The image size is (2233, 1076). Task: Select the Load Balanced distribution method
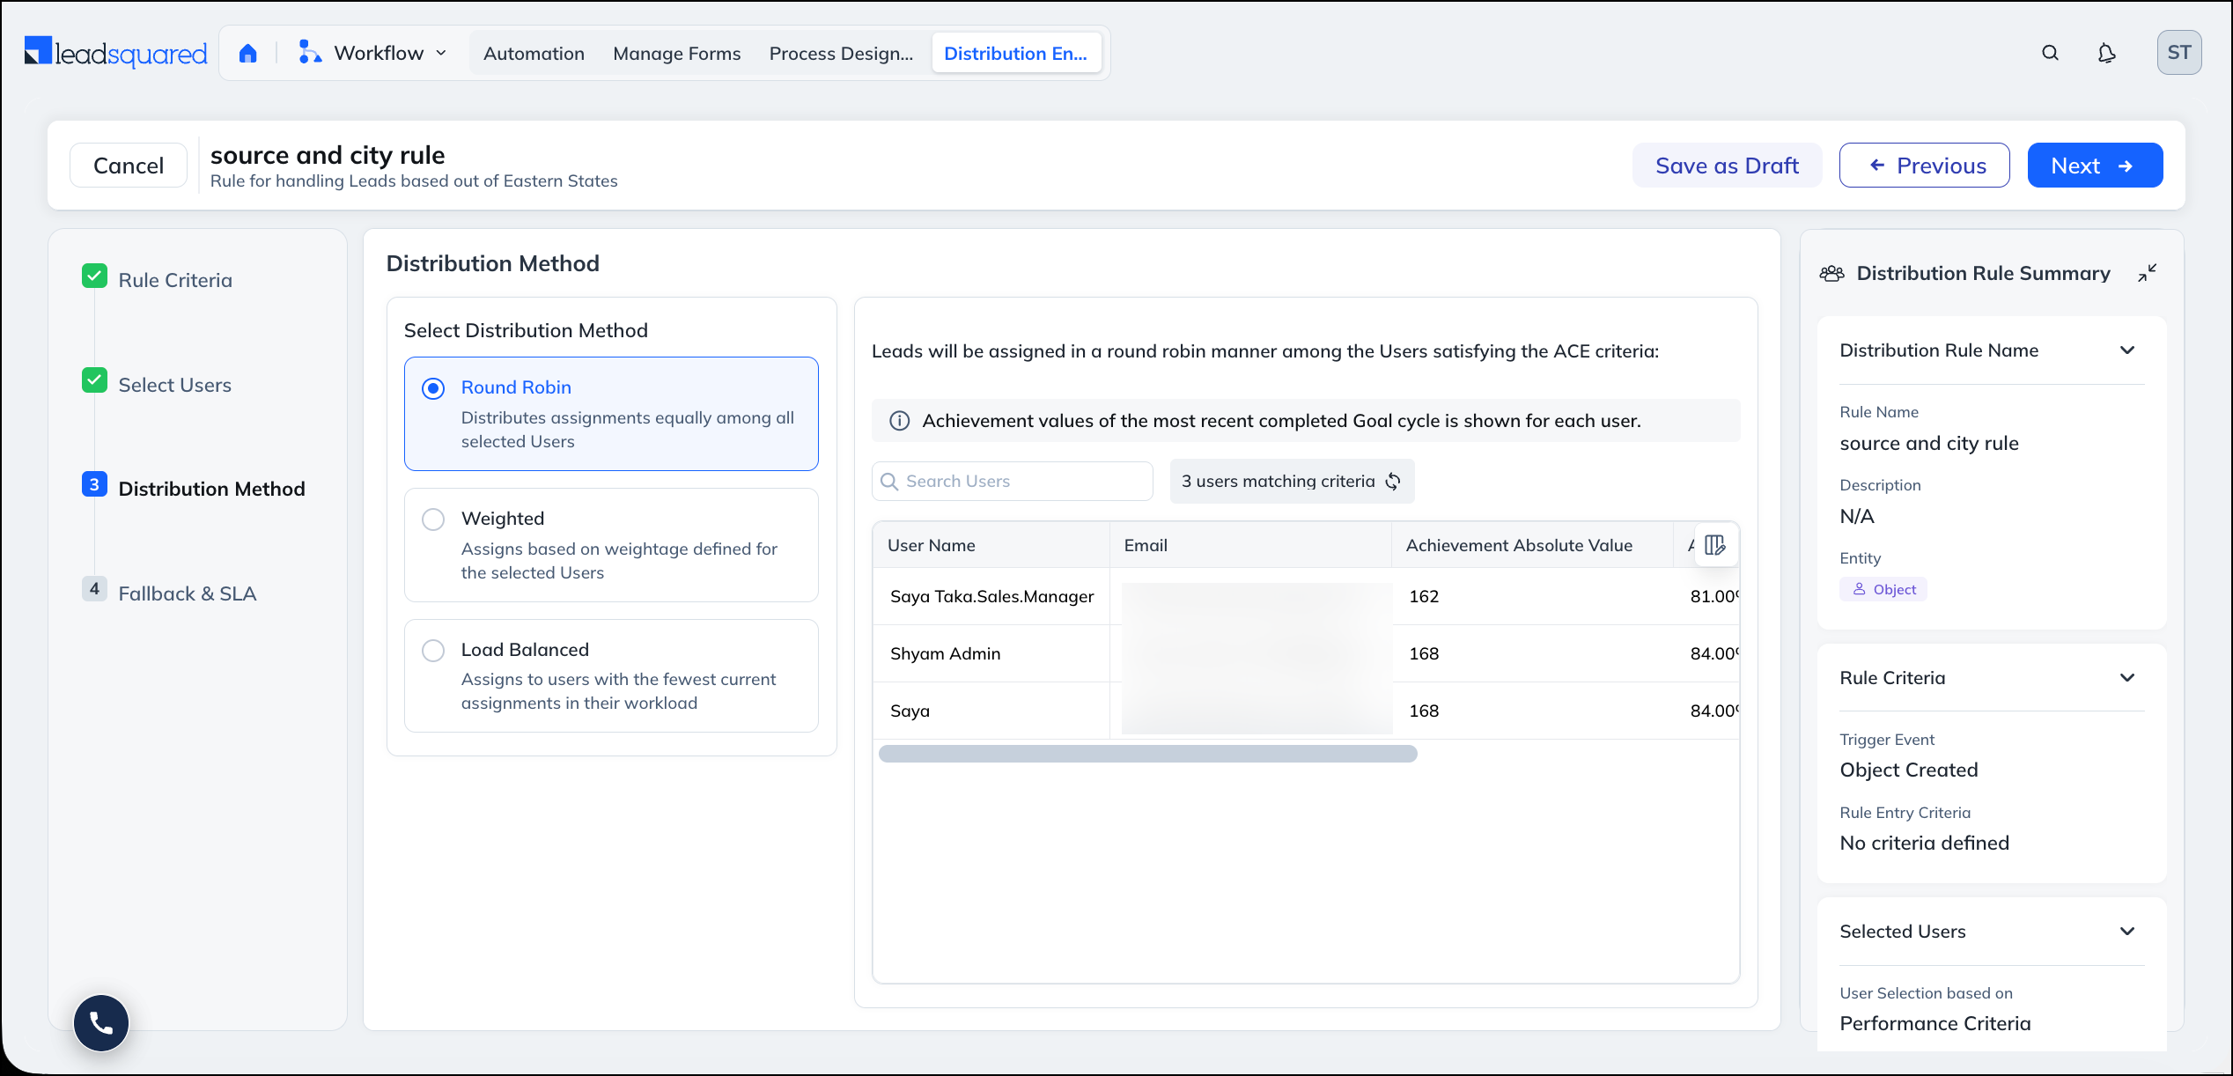pyautogui.click(x=611, y=676)
